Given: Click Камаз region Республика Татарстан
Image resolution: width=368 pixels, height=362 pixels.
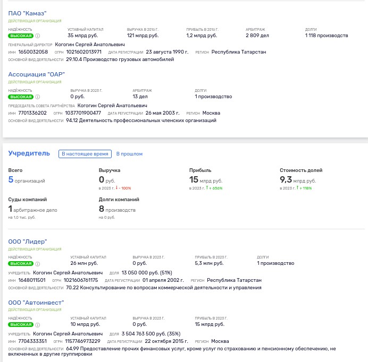Looking at the screenshot, I should pos(239,52).
